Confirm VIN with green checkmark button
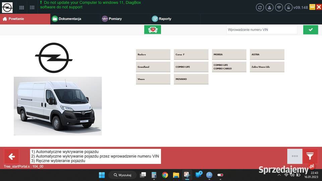The image size is (322, 181). (311, 30)
